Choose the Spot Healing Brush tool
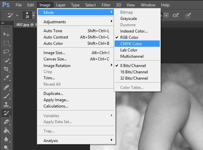The image size is (203, 150). tap(6, 88)
